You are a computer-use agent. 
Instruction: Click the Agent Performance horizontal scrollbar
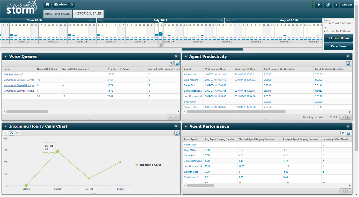pyautogui.click(x=200, y=185)
